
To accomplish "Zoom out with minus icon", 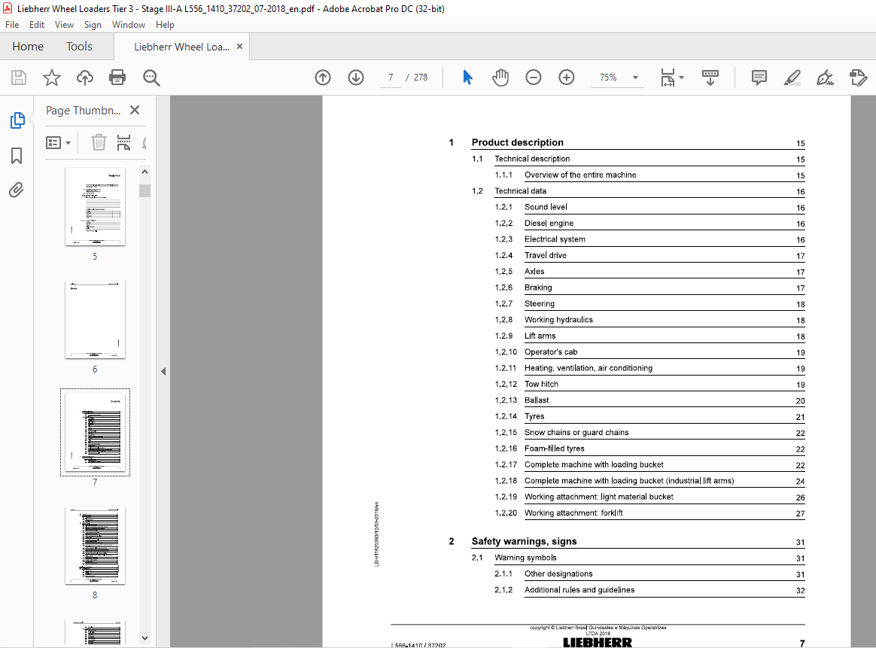I will (x=534, y=78).
